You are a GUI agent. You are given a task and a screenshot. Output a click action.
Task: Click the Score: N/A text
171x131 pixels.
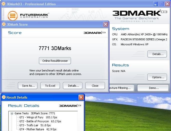point(119,71)
